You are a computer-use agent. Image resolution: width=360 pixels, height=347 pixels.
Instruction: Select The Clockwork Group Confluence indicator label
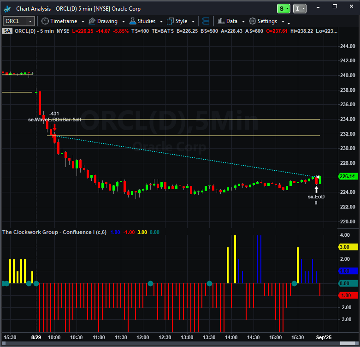click(x=54, y=232)
